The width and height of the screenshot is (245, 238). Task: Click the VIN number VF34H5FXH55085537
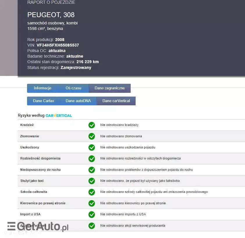tap(58, 45)
